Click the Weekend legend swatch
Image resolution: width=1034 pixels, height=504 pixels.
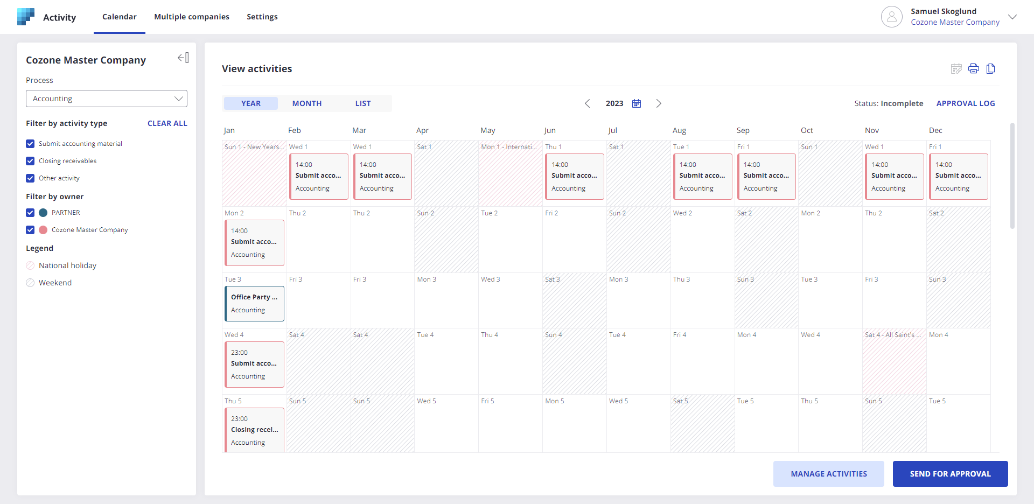click(30, 283)
